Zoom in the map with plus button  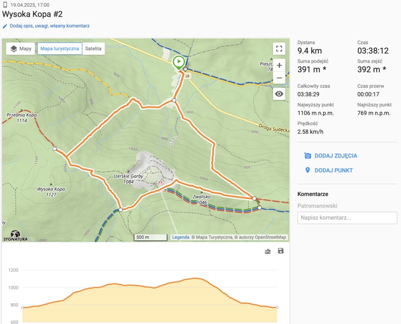point(279,65)
